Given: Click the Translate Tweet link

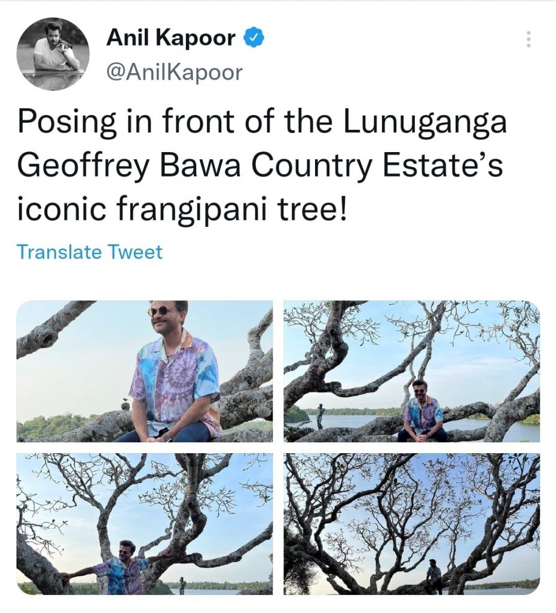Looking at the screenshot, I should coord(90,252).
